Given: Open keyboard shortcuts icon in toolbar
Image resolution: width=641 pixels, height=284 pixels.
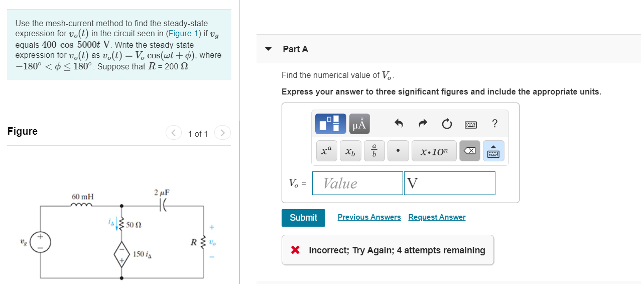Looking at the screenshot, I should click(470, 124).
